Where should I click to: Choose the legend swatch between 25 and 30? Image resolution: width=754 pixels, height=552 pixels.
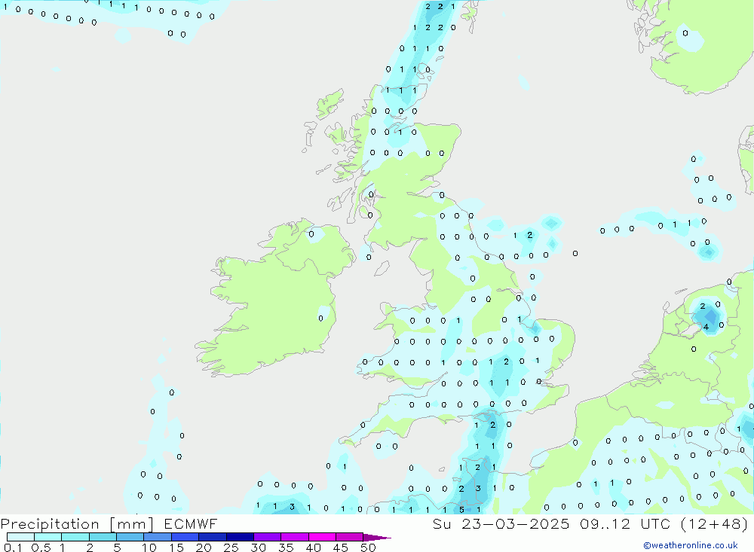click(240, 537)
